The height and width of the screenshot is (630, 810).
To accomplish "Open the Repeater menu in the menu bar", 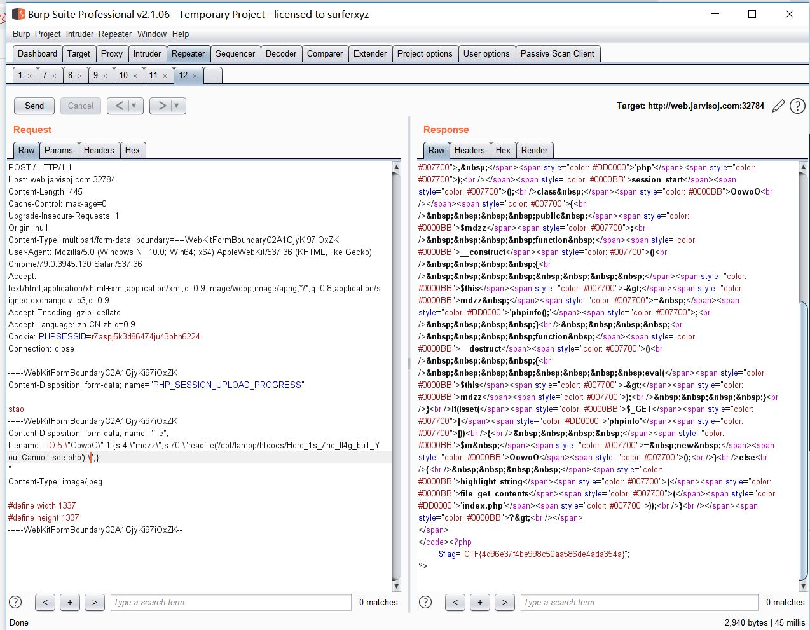I will click(x=115, y=34).
